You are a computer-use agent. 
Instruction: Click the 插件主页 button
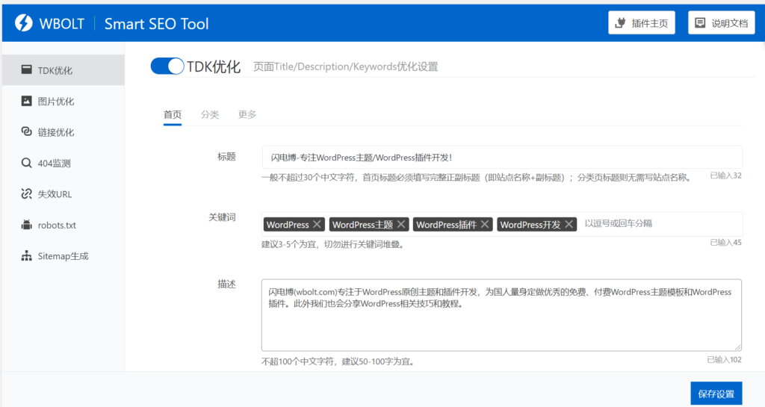642,23
